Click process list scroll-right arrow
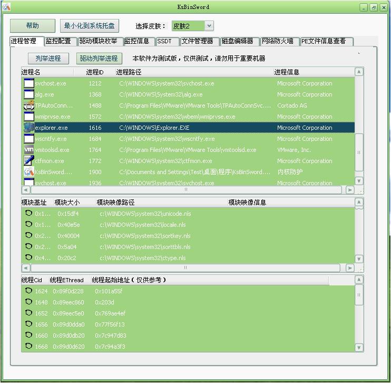The height and width of the screenshot is (383, 391). [x=350, y=190]
